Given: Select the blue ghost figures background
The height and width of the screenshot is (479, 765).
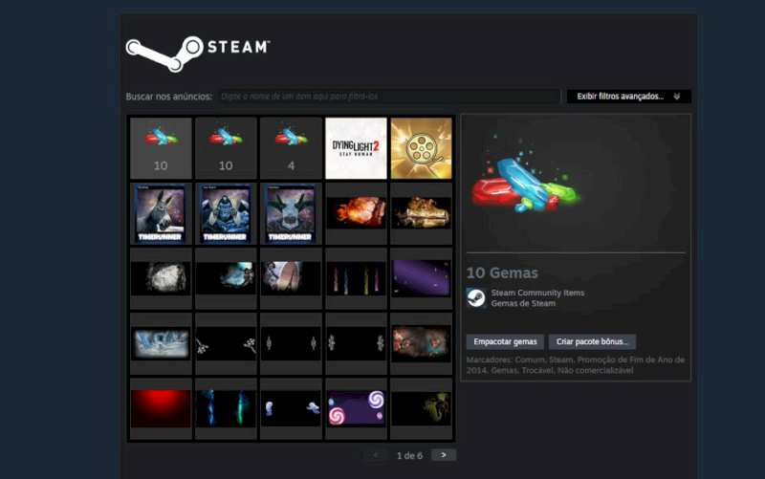Looking at the screenshot, I should 291,409.
